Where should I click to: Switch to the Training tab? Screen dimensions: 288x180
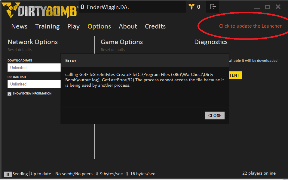tap(47, 26)
